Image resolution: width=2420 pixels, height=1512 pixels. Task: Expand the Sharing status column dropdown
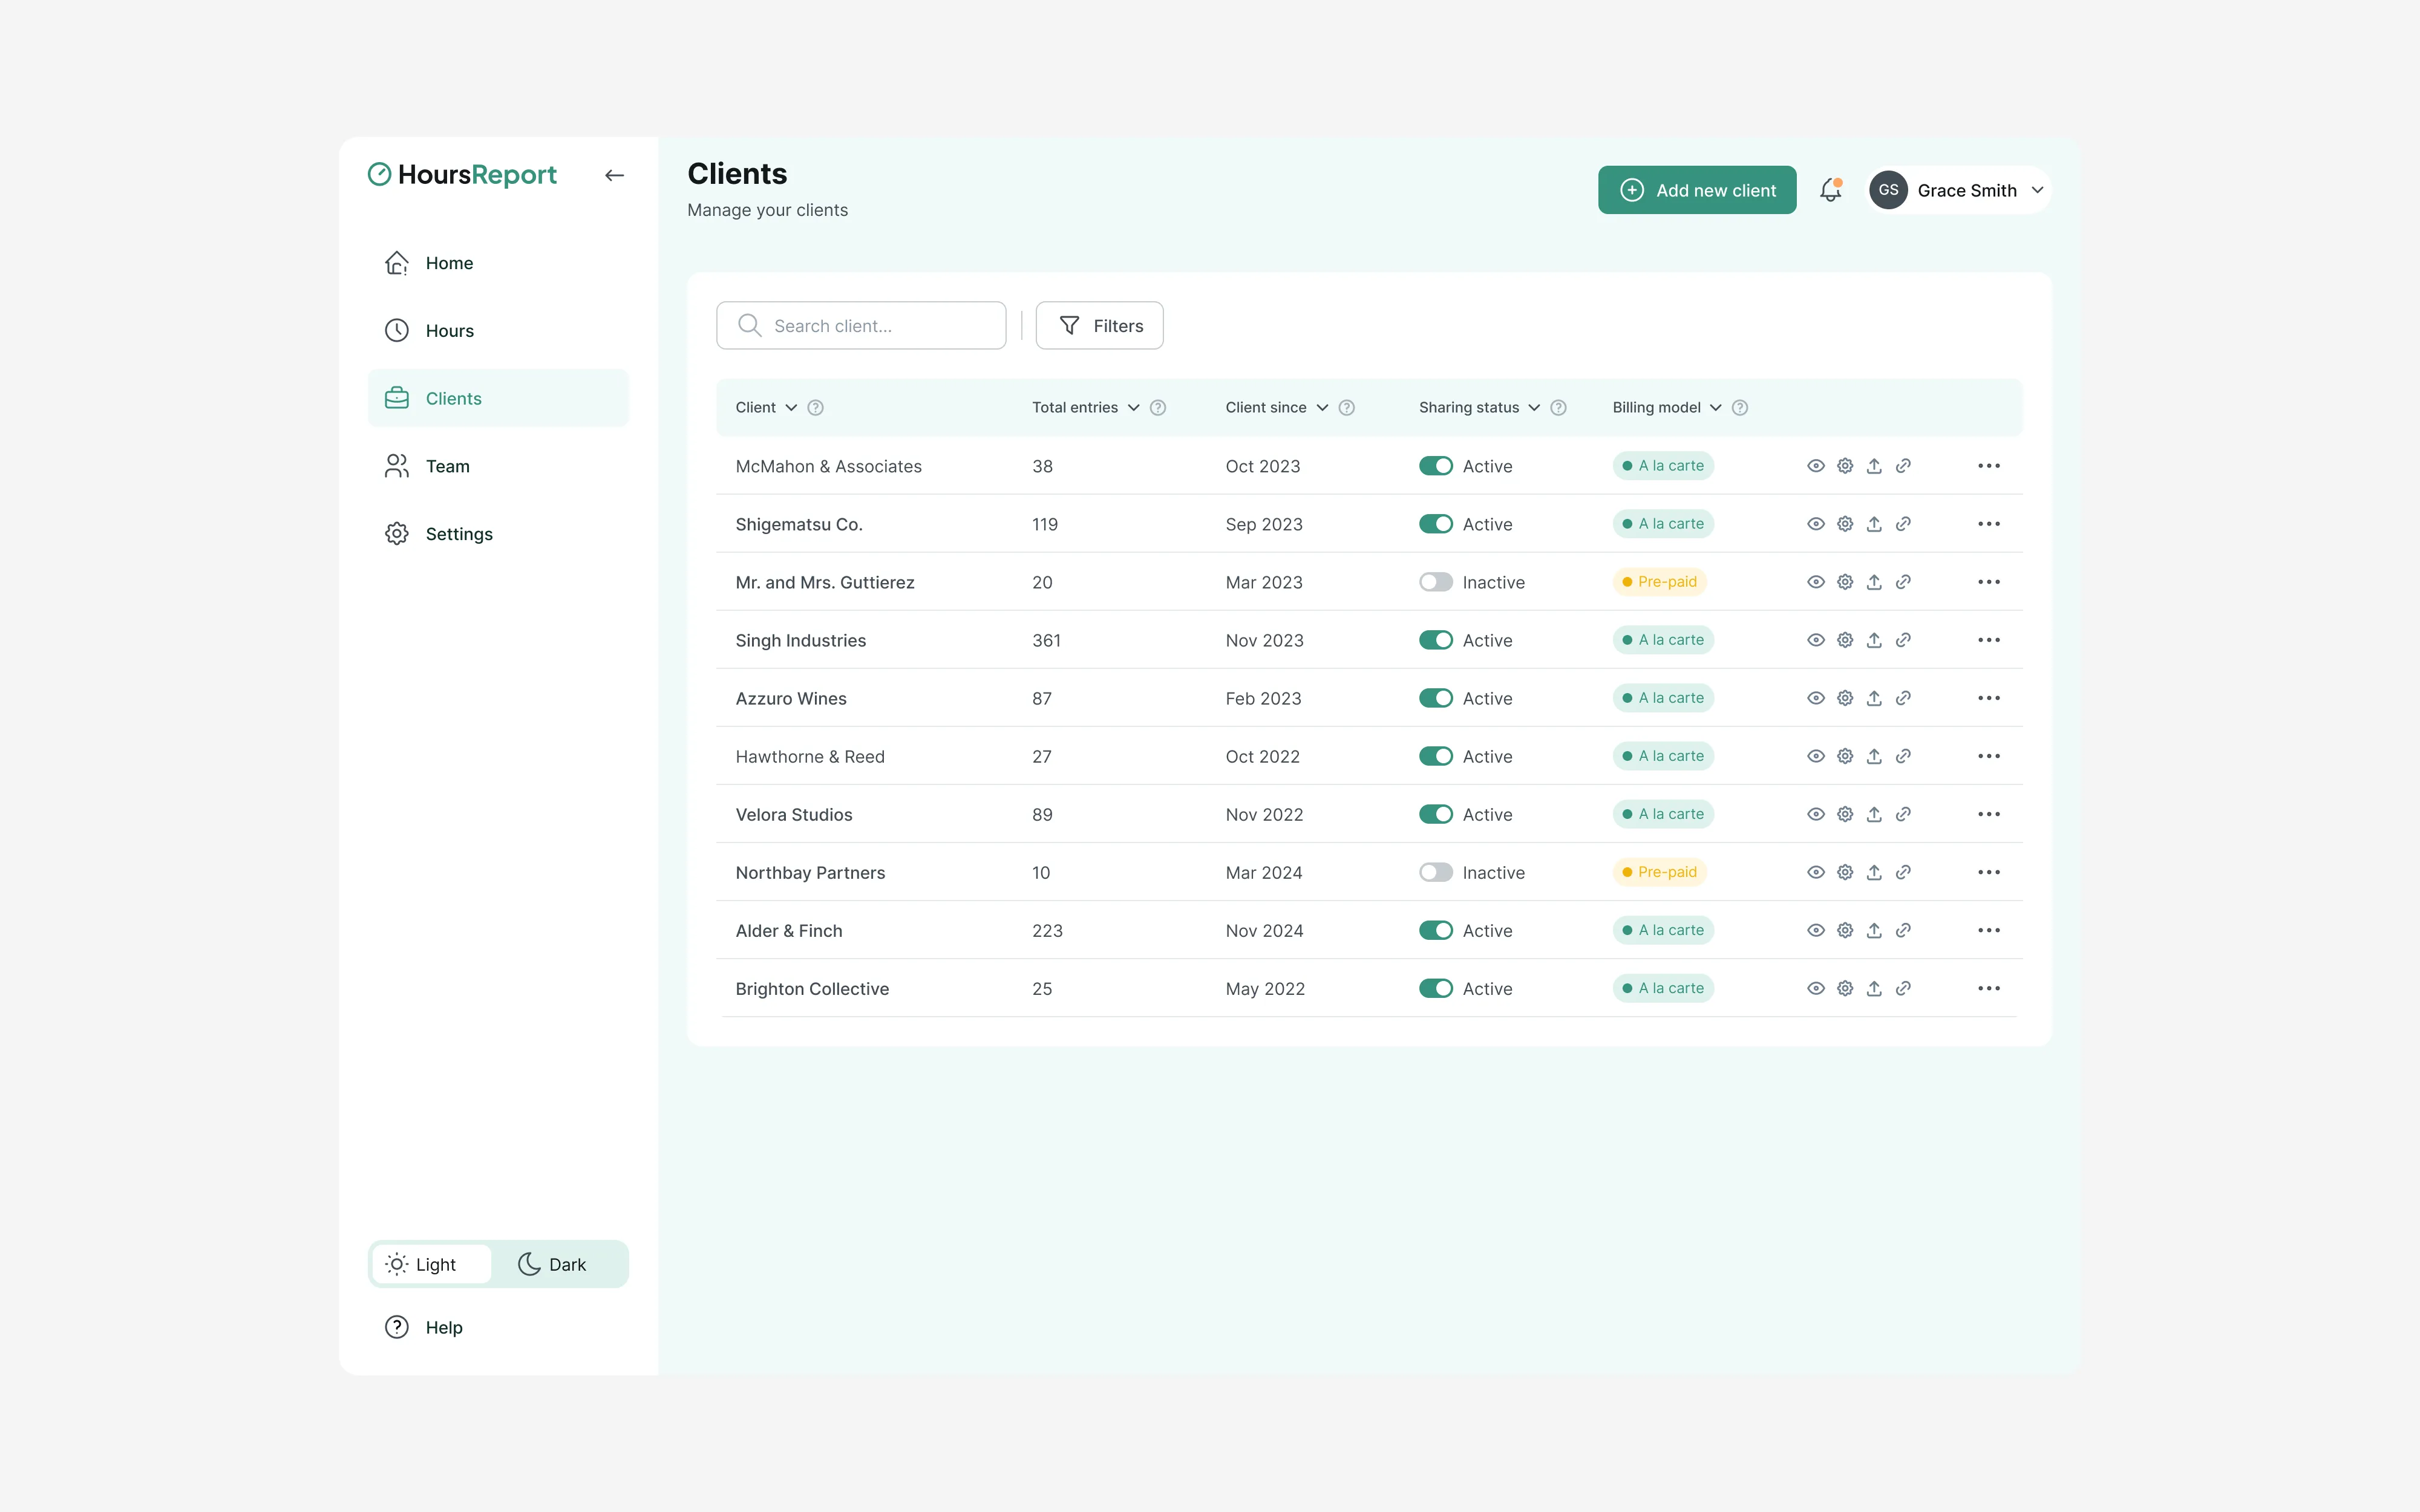coord(1534,407)
